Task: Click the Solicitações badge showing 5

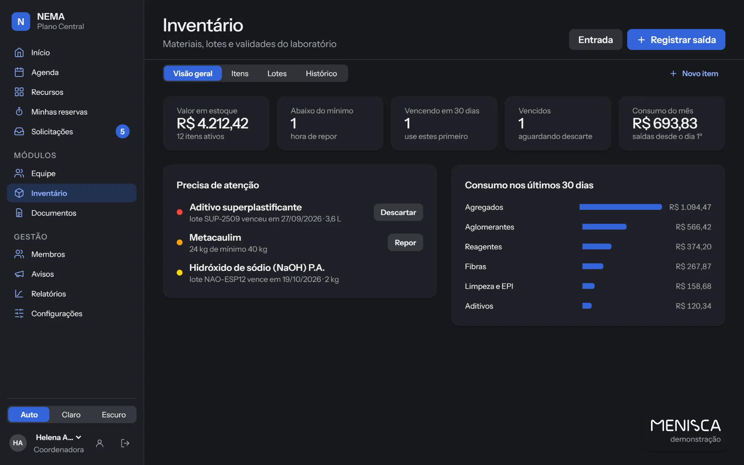Action: (x=122, y=131)
